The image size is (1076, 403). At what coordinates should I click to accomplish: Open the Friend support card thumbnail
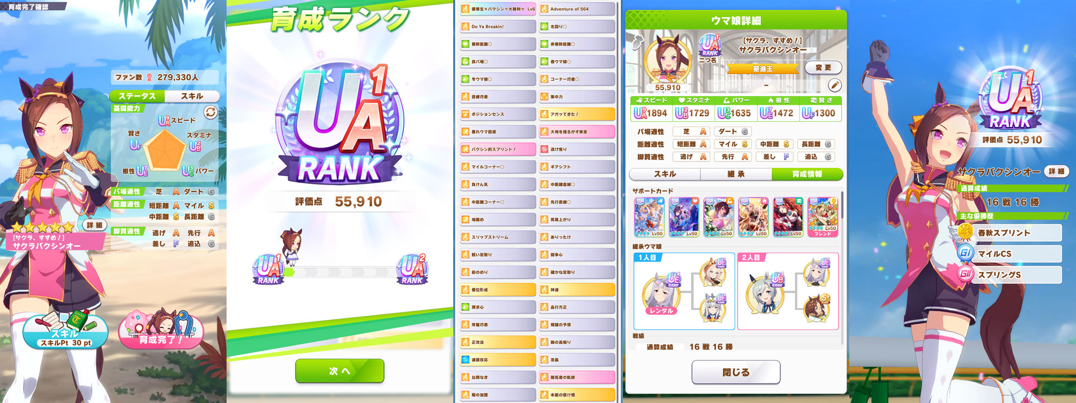click(x=823, y=217)
